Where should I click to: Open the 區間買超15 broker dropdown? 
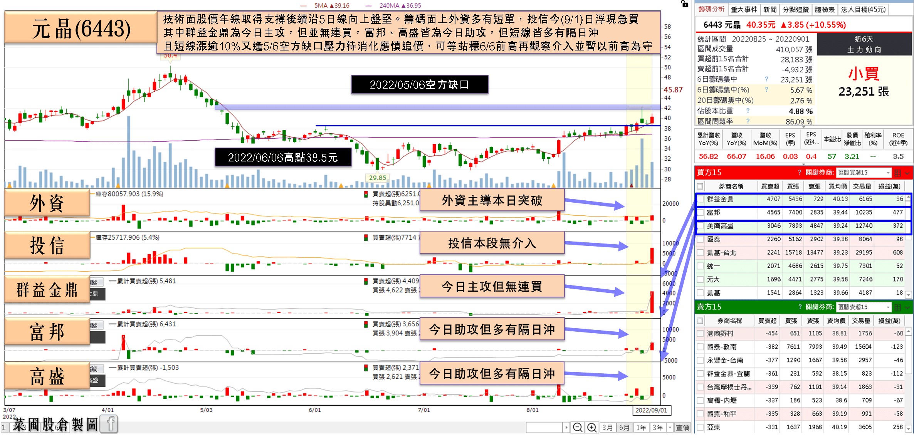(x=864, y=173)
